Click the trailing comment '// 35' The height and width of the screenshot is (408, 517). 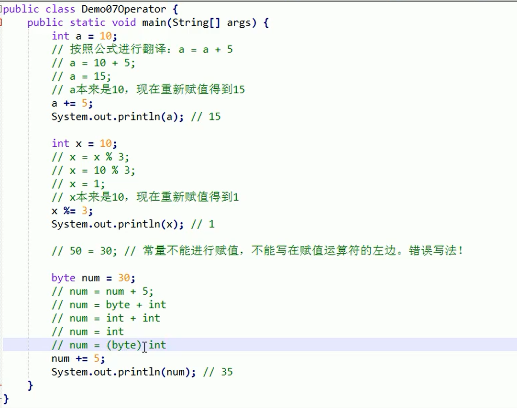click(218, 372)
